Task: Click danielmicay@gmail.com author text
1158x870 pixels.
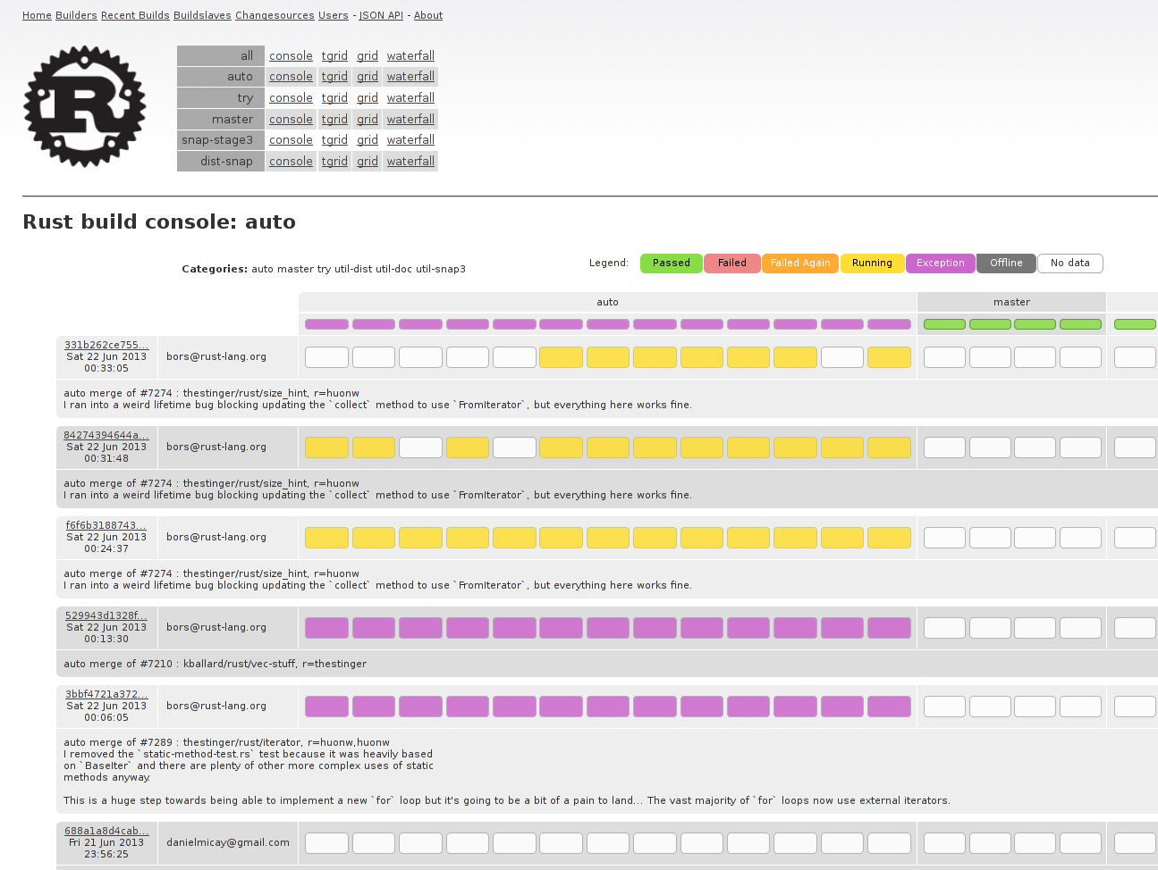Action: (228, 842)
